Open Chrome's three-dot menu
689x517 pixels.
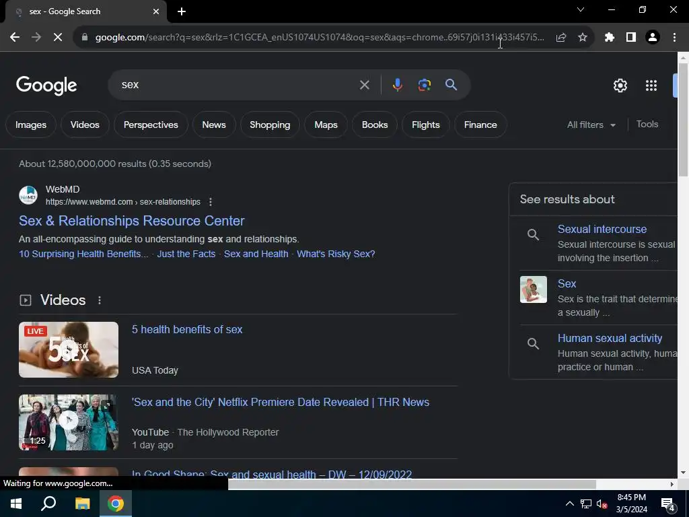(x=674, y=38)
